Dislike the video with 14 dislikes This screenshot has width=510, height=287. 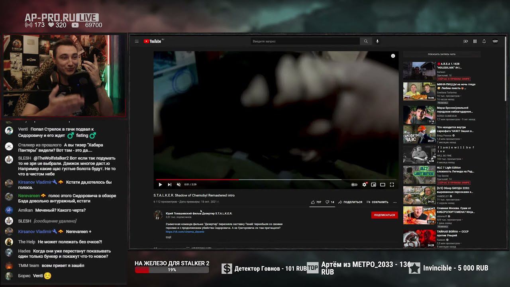[x=330, y=202]
